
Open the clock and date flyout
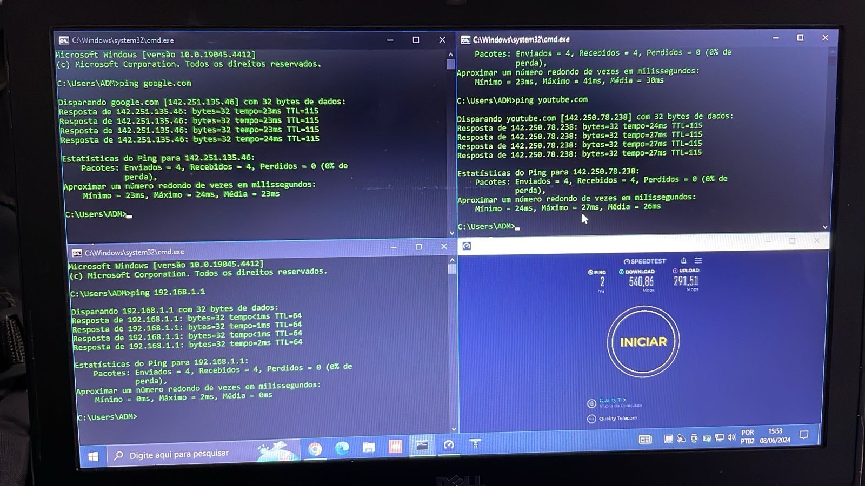775,436
